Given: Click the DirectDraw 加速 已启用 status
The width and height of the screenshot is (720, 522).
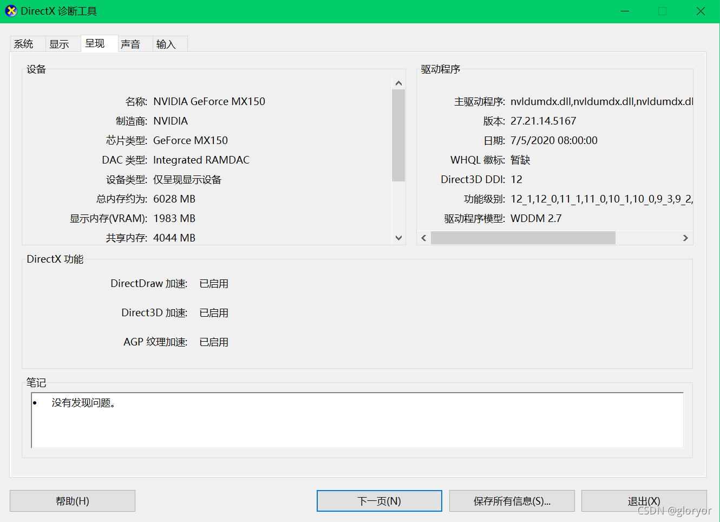Looking at the screenshot, I should tap(214, 283).
